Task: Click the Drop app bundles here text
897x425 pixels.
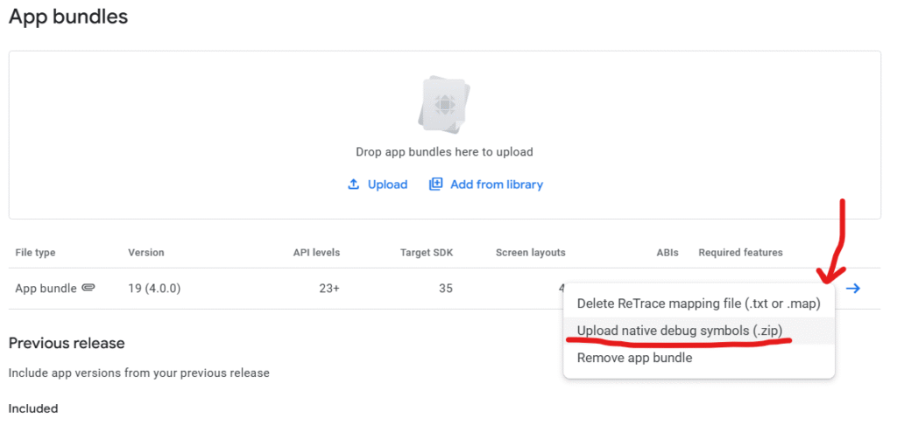Action: pyautogui.click(x=444, y=152)
